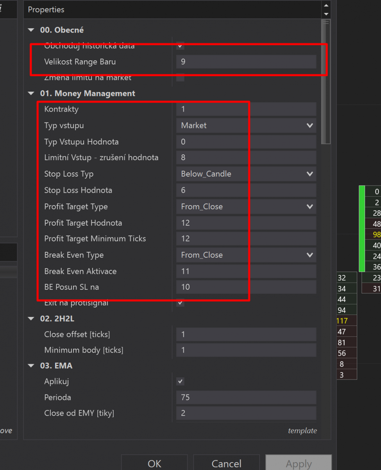This screenshot has width=381, height=470.
Task: Collapse the 00. Obecné section
Action: 31,30
